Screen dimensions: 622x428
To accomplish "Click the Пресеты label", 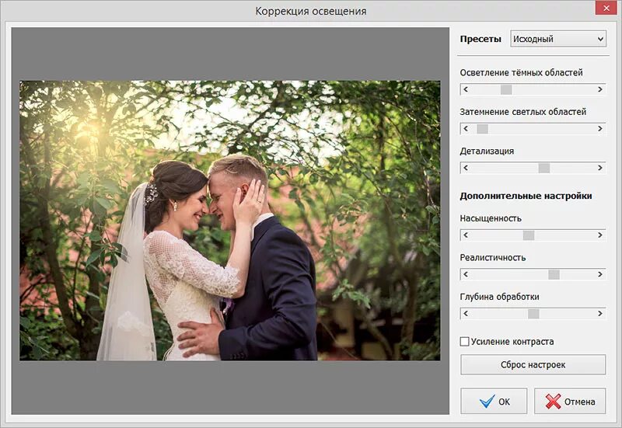I will [480, 39].
